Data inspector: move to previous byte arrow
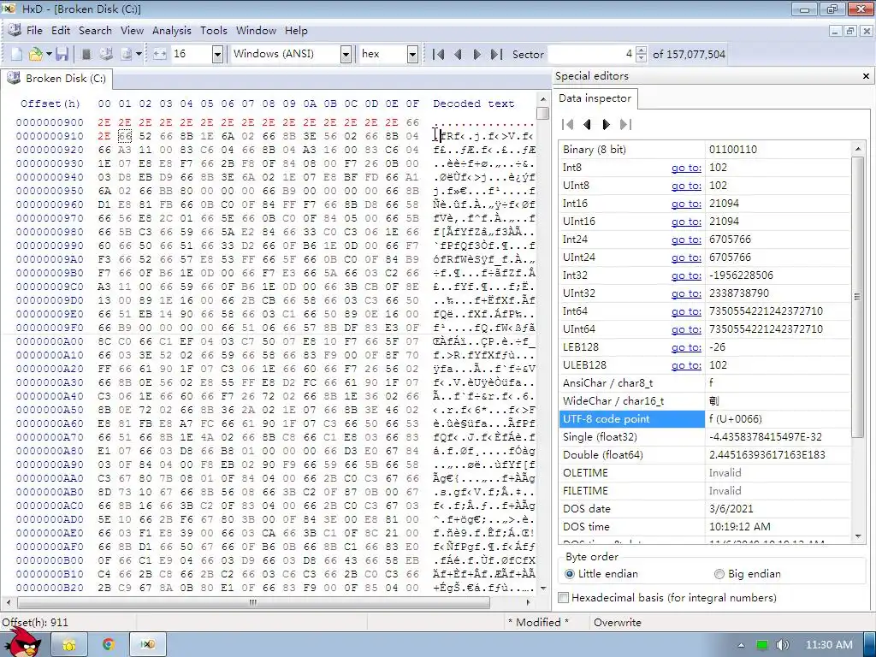Viewport: 876px width, 657px height. coord(587,125)
